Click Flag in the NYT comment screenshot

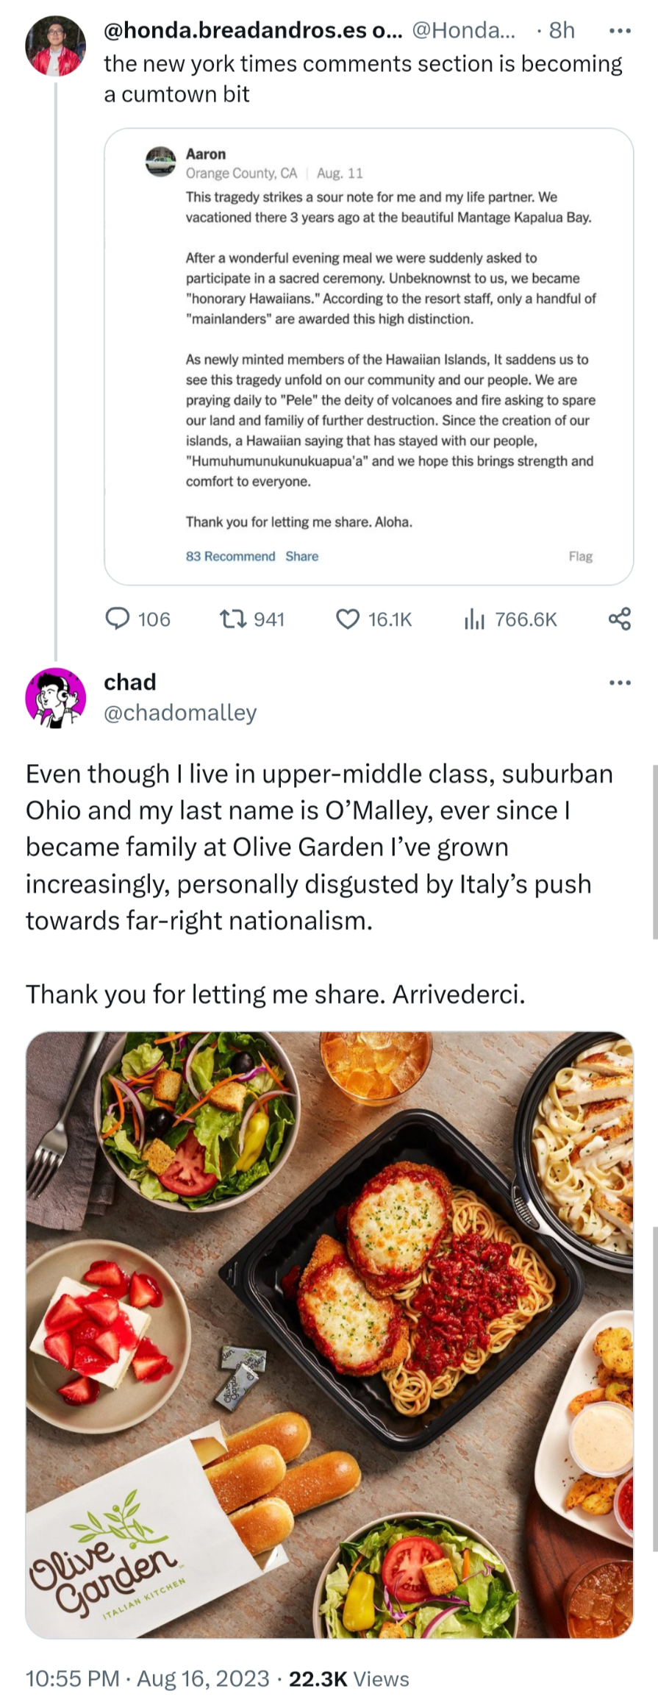580,556
